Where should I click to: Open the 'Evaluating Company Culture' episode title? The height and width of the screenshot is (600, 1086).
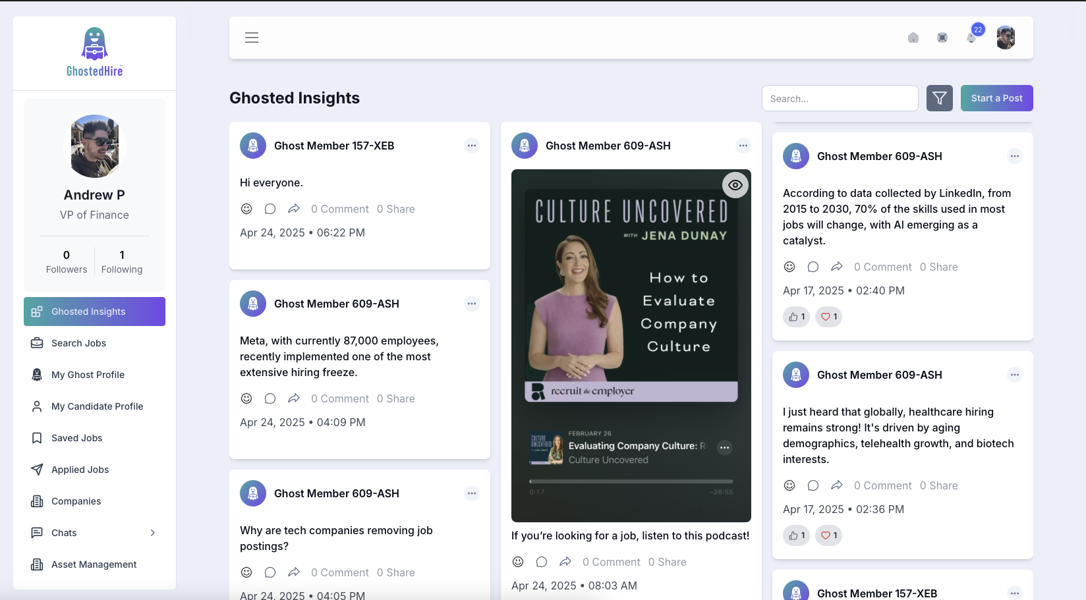(637, 446)
